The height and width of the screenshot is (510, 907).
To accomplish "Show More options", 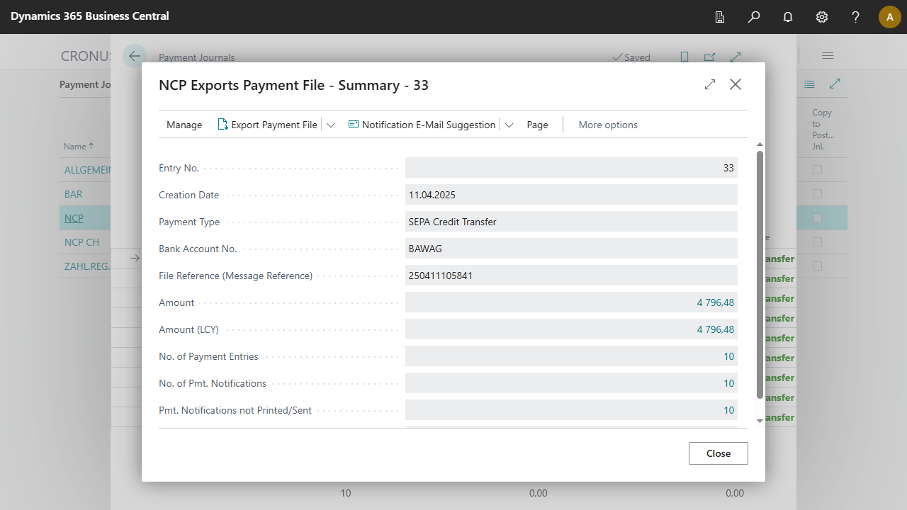I will (x=608, y=125).
